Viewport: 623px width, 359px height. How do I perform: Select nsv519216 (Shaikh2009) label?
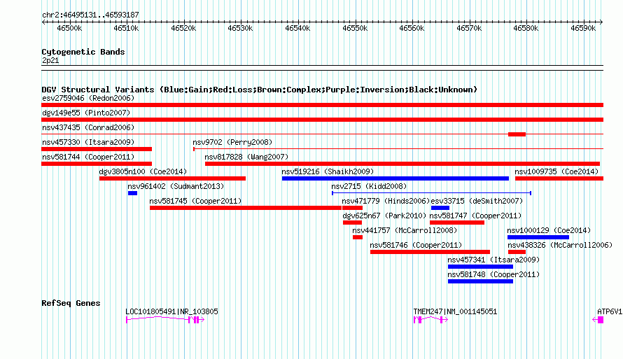pyautogui.click(x=328, y=171)
